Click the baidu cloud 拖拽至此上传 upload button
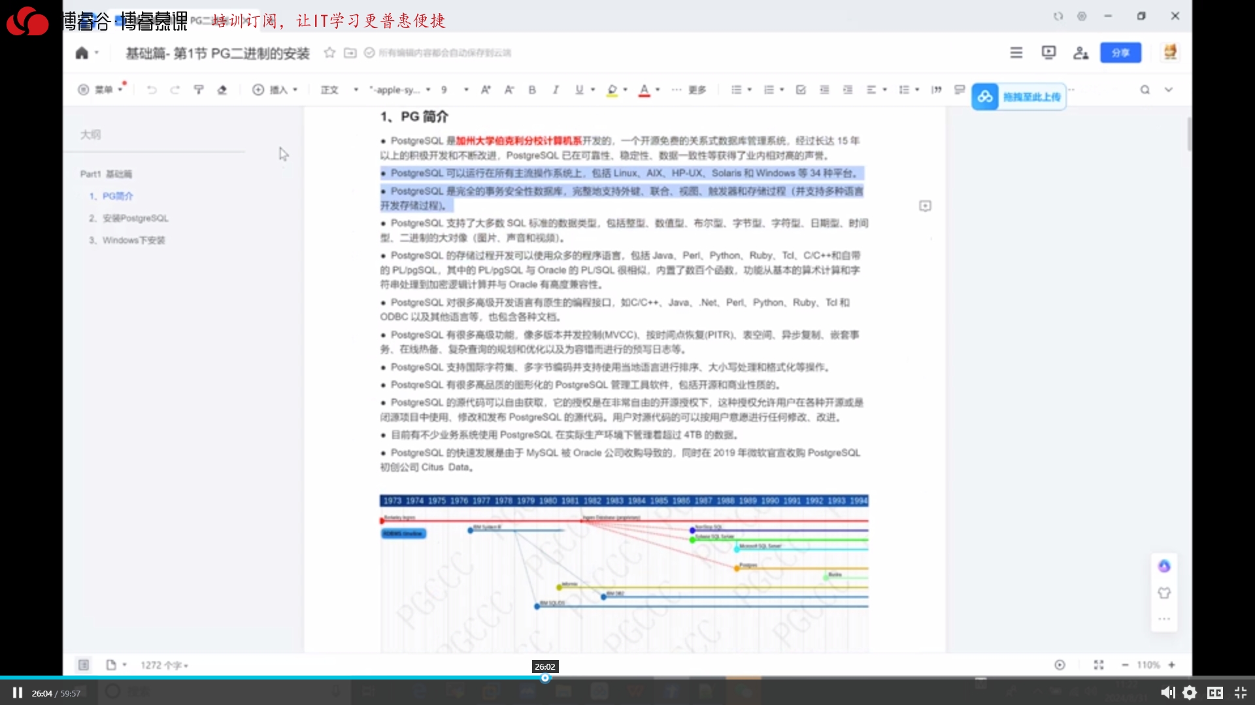The image size is (1255, 705). tap(1018, 97)
